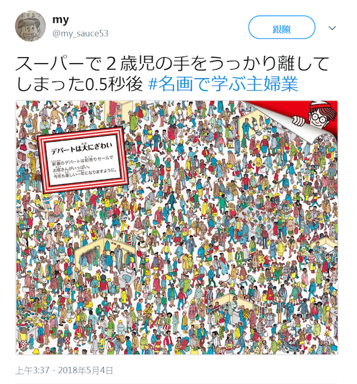Open the tweet options chevron menu
The image size is (357, 384).
(332, 28)
